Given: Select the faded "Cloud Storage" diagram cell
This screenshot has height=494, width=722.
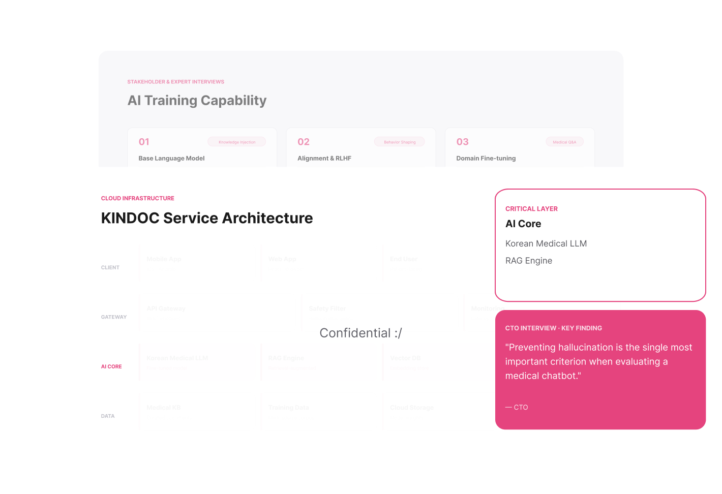Looking at the screenshot, I should click(x=439, y=411).
